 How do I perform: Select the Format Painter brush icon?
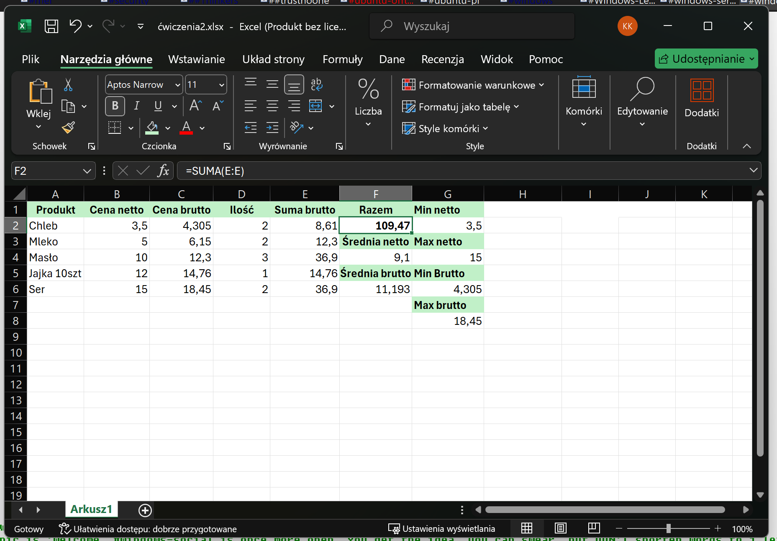click(x=68, y=128)
